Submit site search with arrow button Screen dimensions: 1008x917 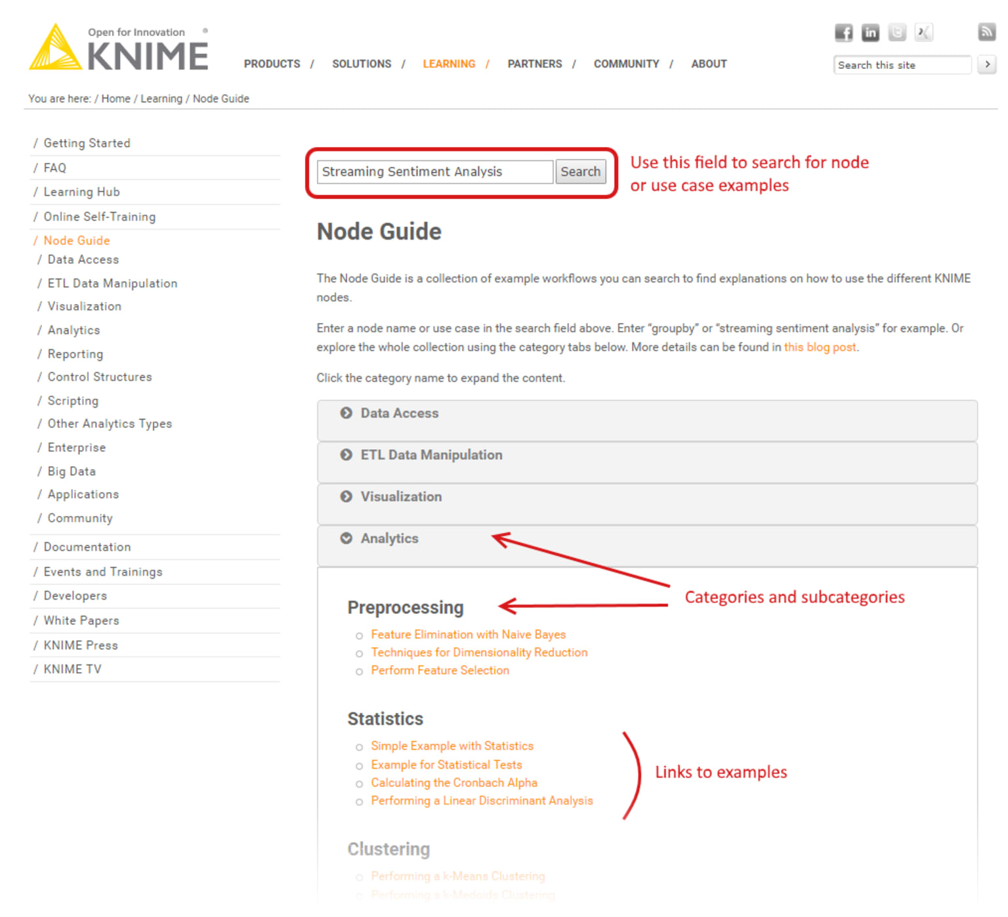986,64
